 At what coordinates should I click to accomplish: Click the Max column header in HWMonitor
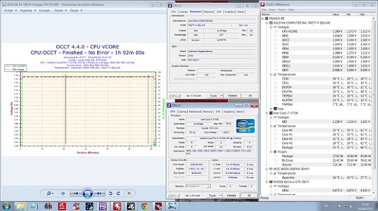[x=365, y=14]
